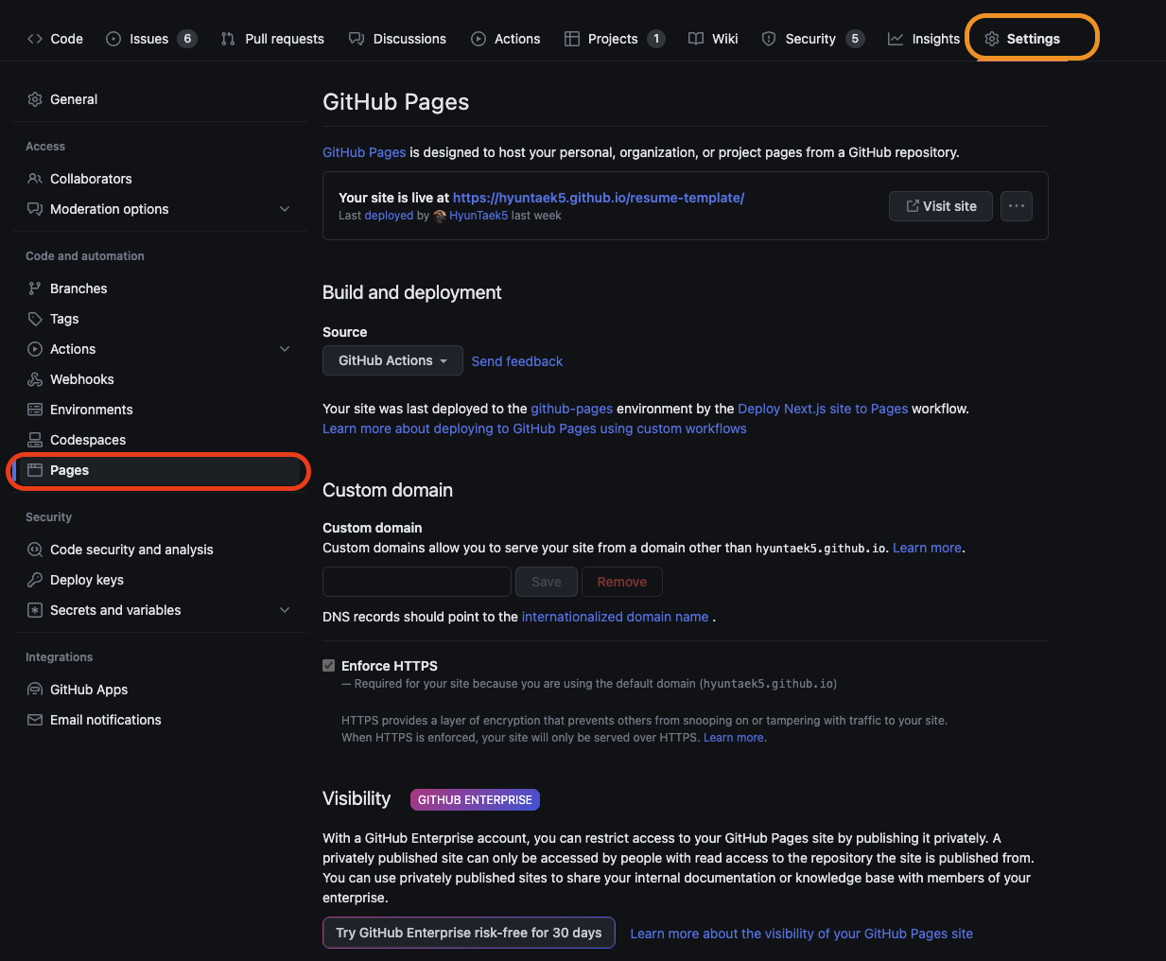The height and width of the screenshot is (961, 1166).
Task: Click the Pages browser icon in sidebar
Action: [x=35, y=470]
